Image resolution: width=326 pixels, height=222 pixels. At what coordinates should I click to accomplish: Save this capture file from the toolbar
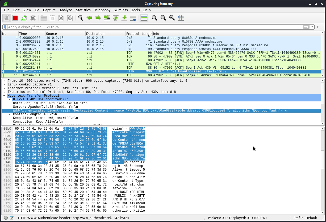point(52,18)
